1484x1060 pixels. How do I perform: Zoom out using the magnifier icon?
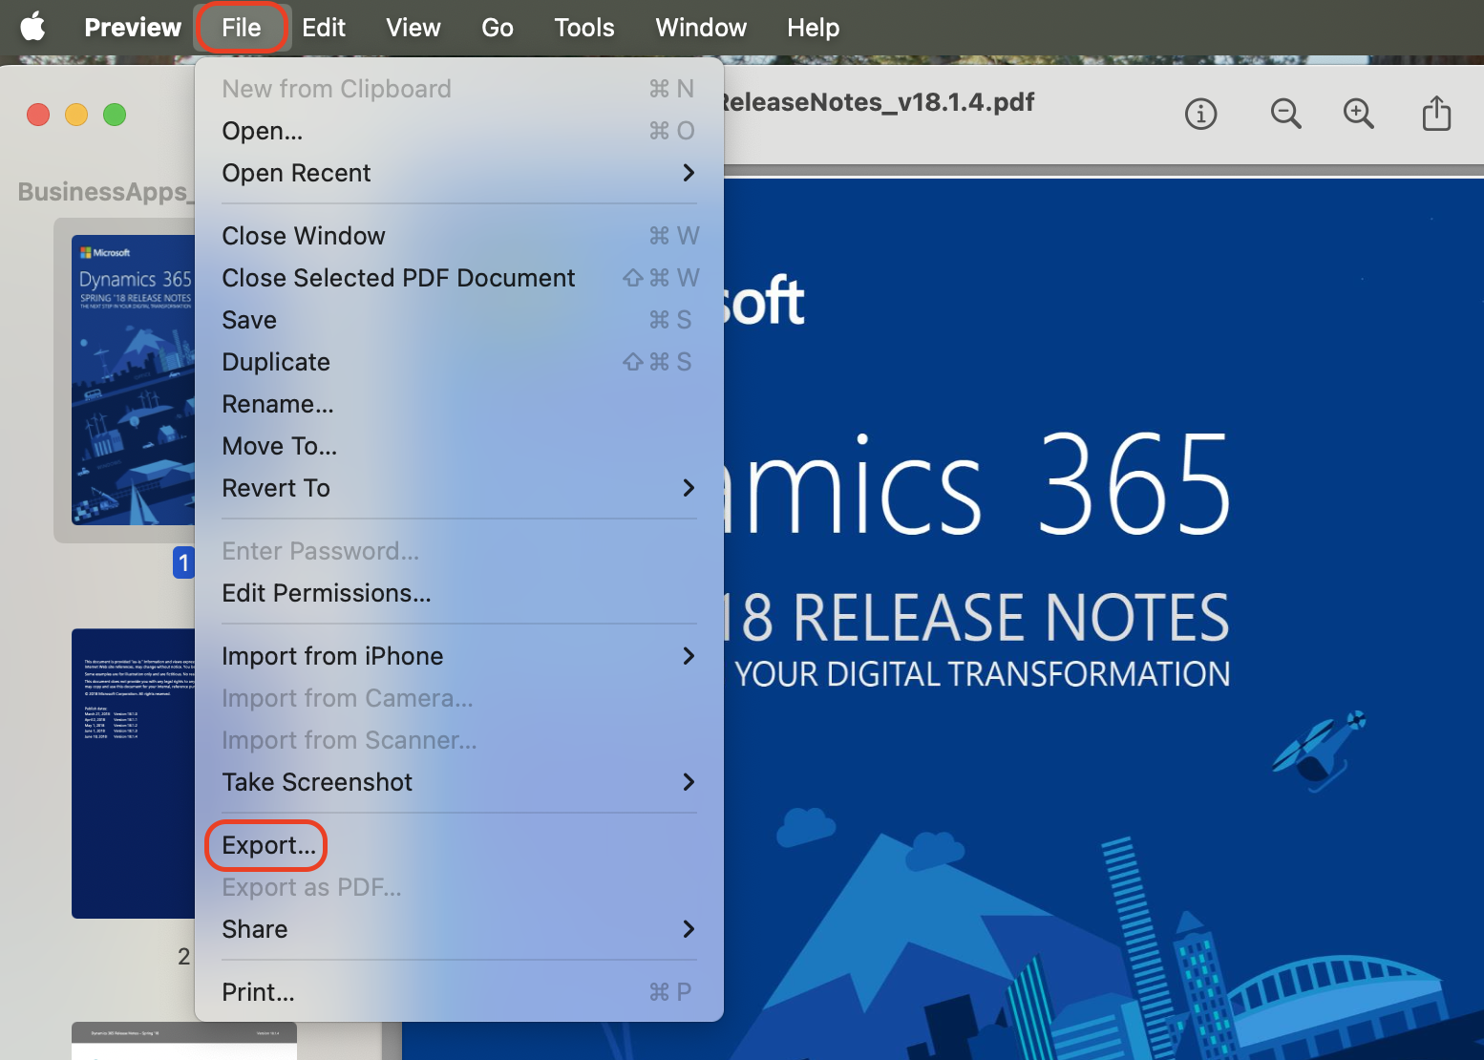[x=1285, y=114]
